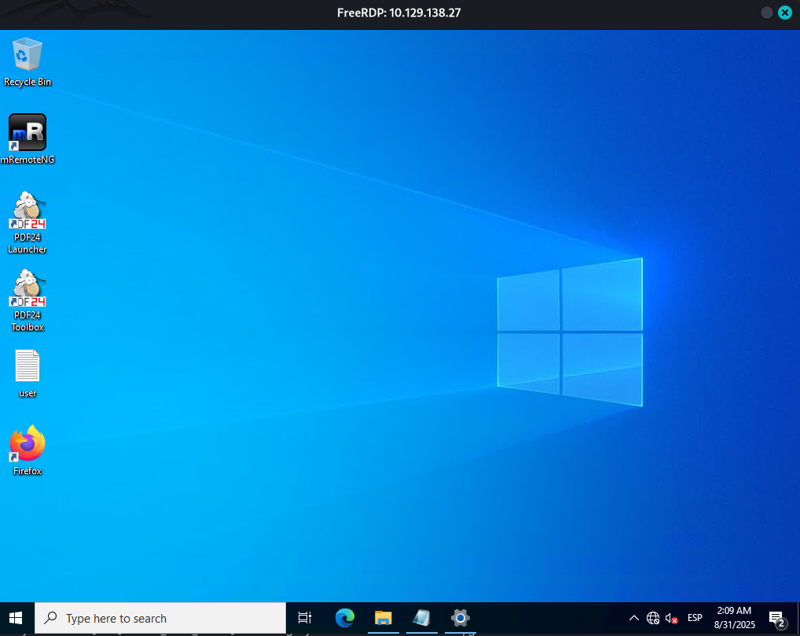Launch Microsoft Edge from the taskbar
Screen dimensions: 800x636
[x=345, y=618]
